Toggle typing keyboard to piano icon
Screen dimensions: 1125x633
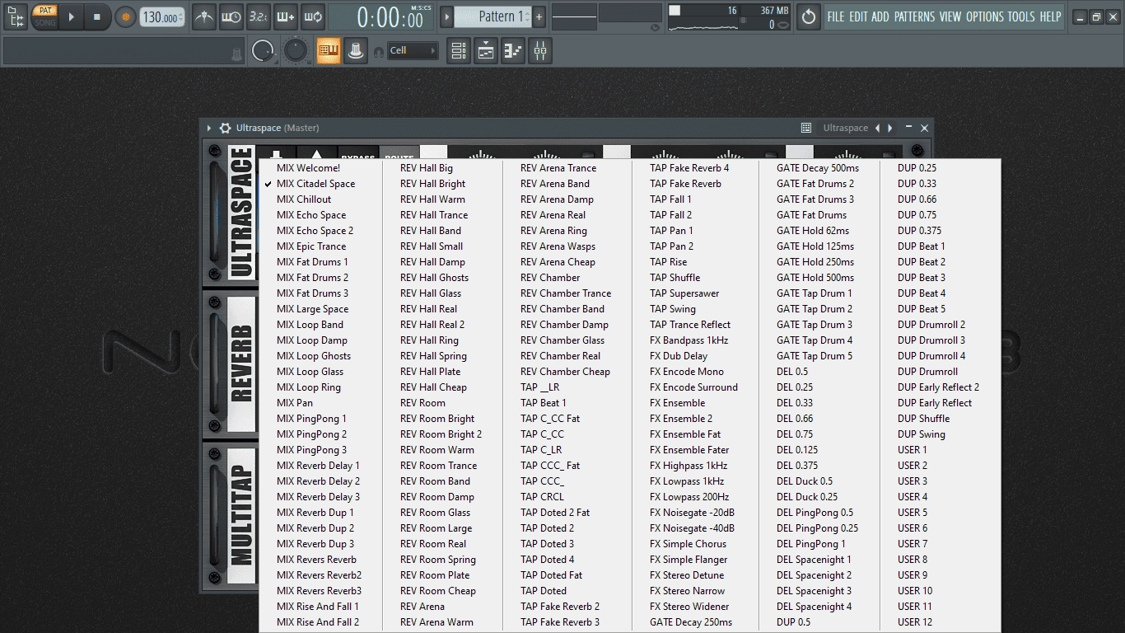point(329,51)
